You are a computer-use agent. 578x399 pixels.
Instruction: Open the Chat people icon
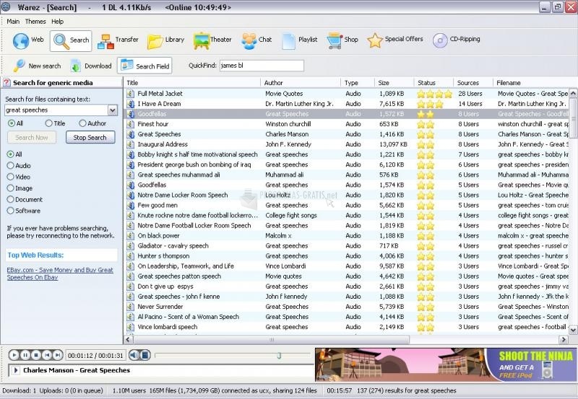tap(249, 41)
